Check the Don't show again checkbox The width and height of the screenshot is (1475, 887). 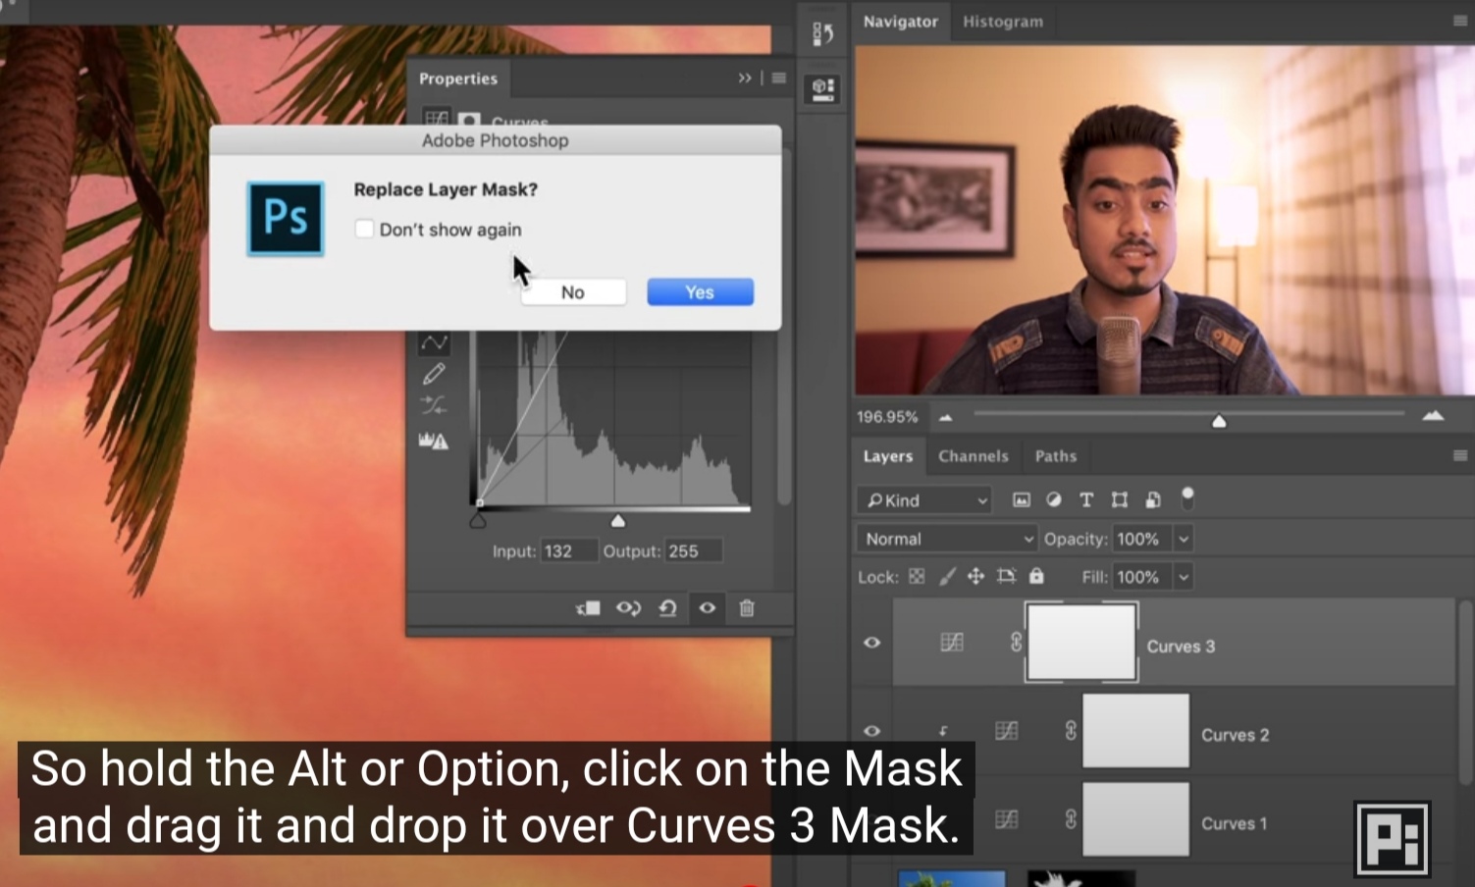[364, 229]
